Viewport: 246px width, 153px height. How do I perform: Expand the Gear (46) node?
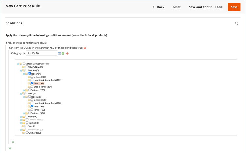[x=21, y=117]
